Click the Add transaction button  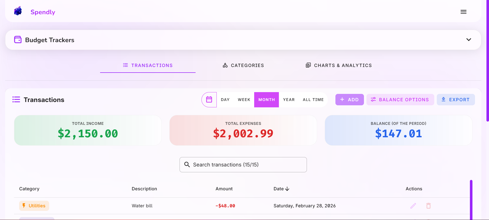349,100
